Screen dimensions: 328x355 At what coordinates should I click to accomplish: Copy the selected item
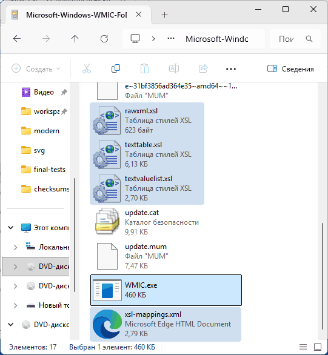pos(116,68)
